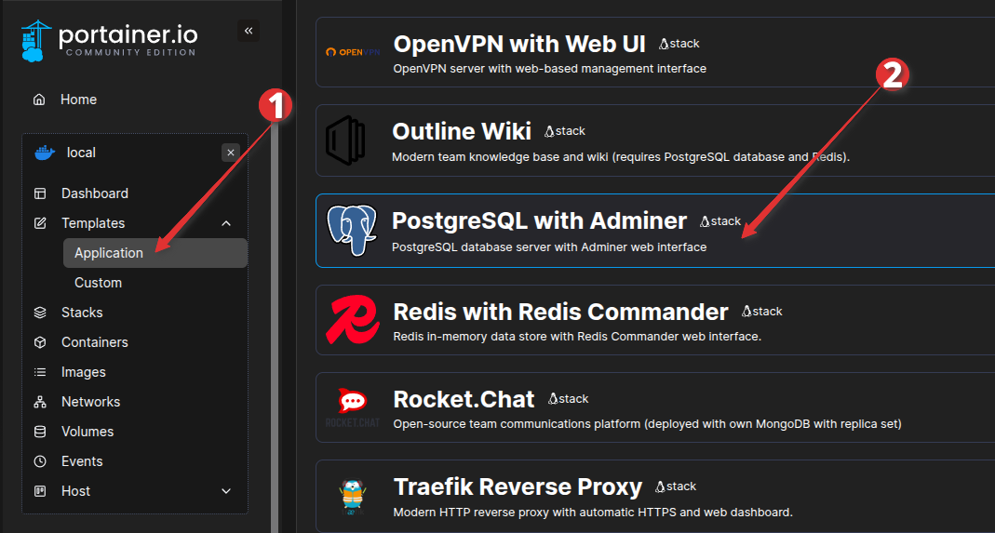The image size is (995, 533).
Task: Collapse the sidebar with the double-chevron button
Action: (x=249, y=31)
